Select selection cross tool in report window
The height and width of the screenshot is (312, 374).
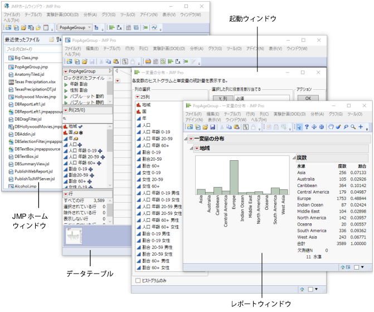coord(314,127)
